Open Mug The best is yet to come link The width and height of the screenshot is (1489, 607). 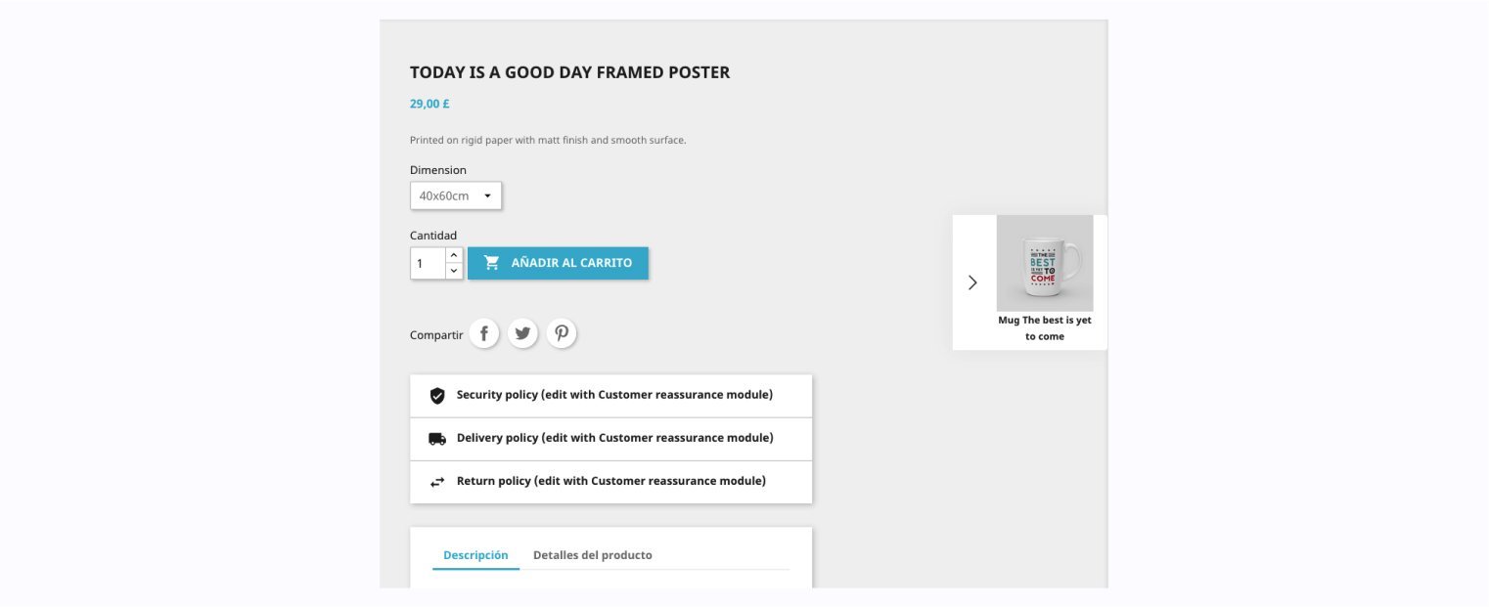tap(1044, 328)
